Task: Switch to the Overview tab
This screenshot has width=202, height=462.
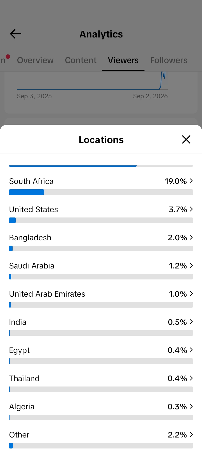Action: coord(35,60)
